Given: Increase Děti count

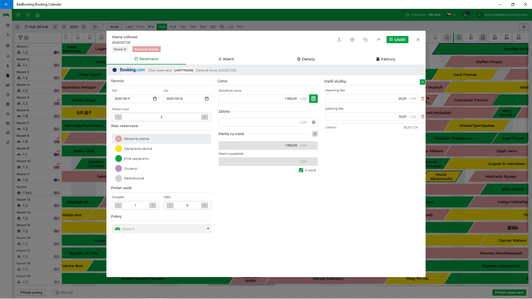Looking at the screenshot, I should (x=204, y=205).
